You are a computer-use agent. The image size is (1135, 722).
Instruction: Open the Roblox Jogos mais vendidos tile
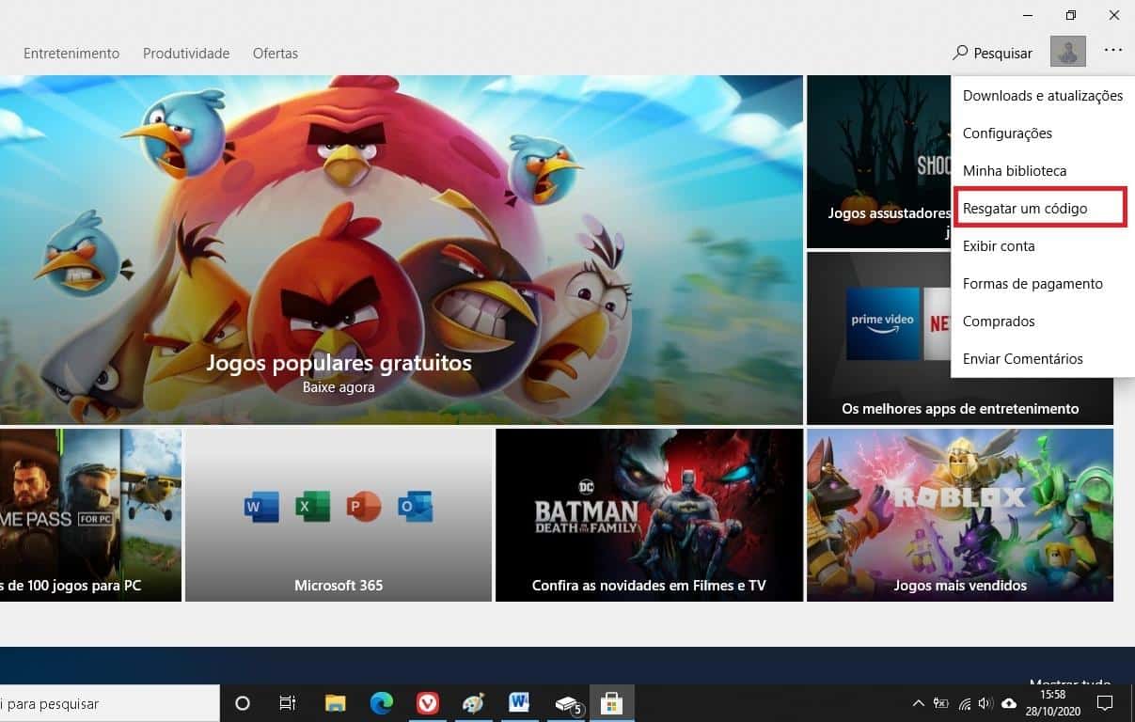click(x=960, y=515)
